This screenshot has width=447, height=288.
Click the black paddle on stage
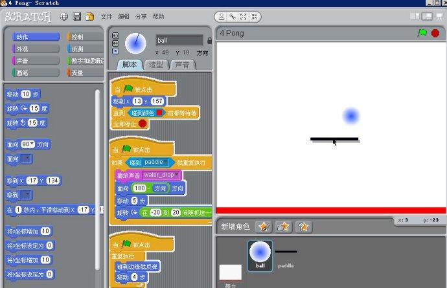point(334,139)
